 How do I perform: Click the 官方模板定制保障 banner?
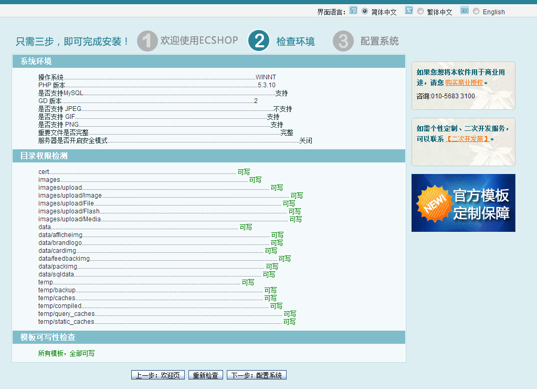point(464,203)
